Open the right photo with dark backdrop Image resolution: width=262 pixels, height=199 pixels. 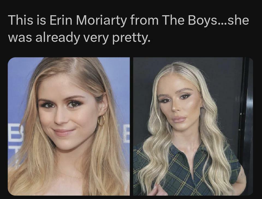(x=193, y=126)
